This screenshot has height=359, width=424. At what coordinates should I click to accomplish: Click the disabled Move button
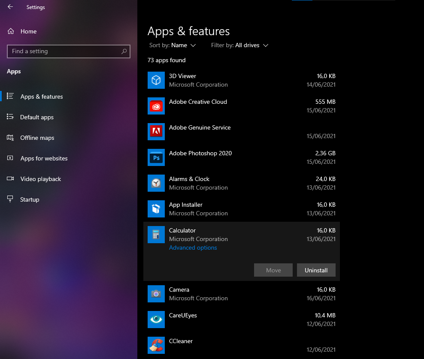(273, 270)
